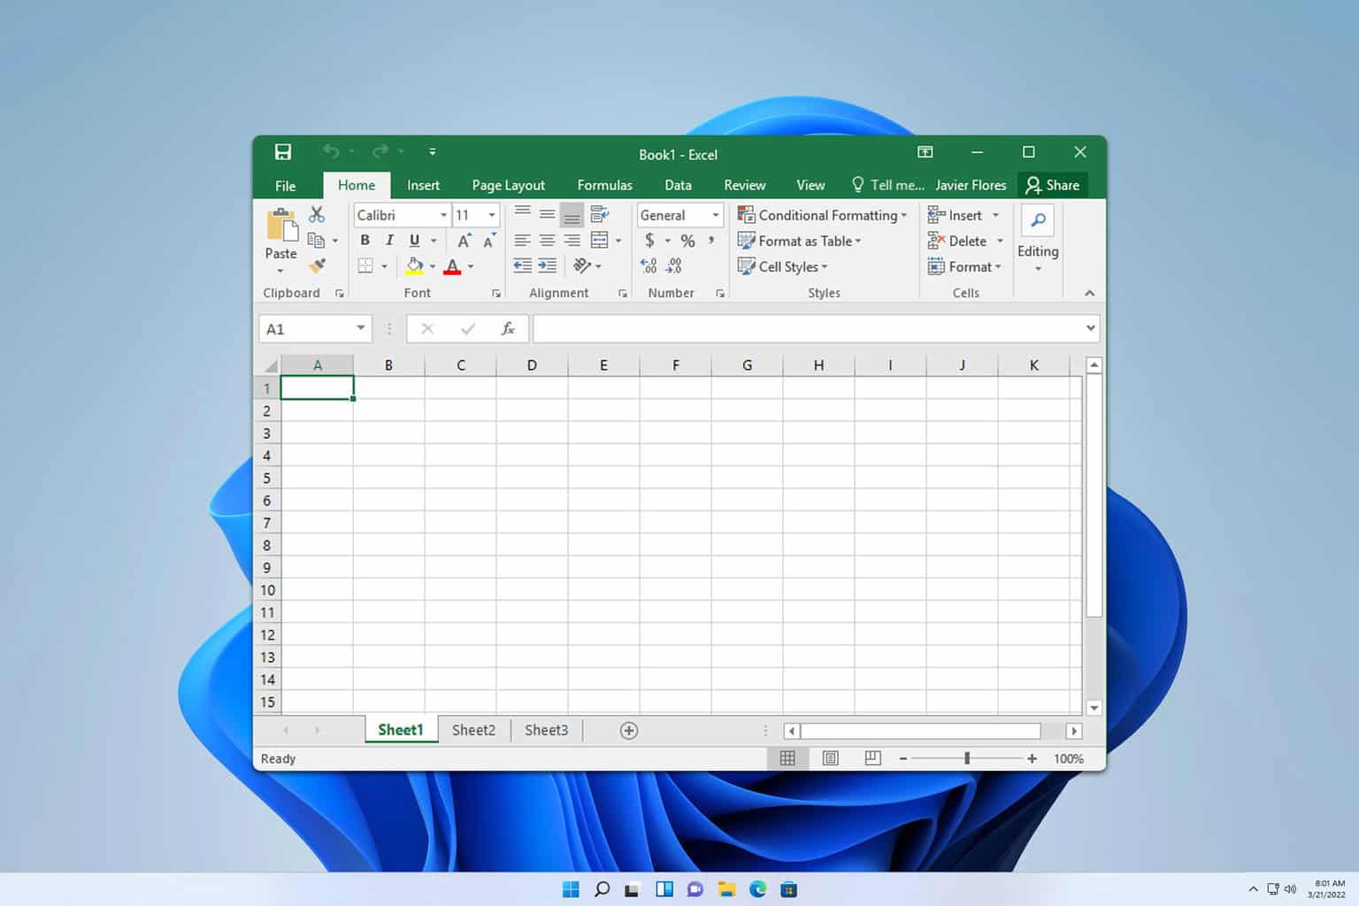Insert function using the fx icon
The height and width of the screenshot is (906, 1359).
(x=508, y=329)
